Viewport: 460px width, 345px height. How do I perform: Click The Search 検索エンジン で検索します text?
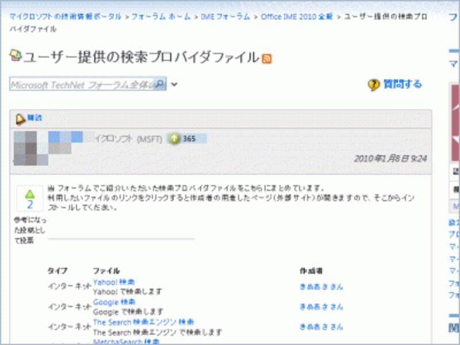157,332
